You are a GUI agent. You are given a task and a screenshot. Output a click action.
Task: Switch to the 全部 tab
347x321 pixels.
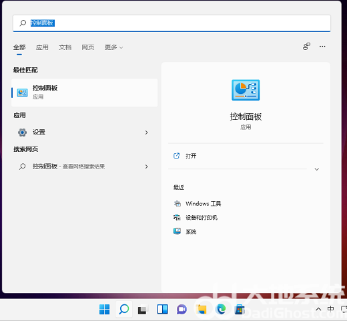(19, 47)
